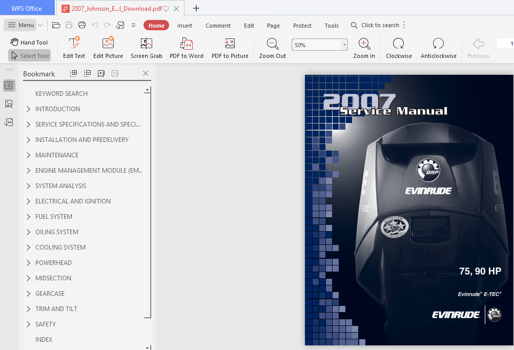
Task: Click the Bookmark panel sidebar icon
Action: coord(9,86)
